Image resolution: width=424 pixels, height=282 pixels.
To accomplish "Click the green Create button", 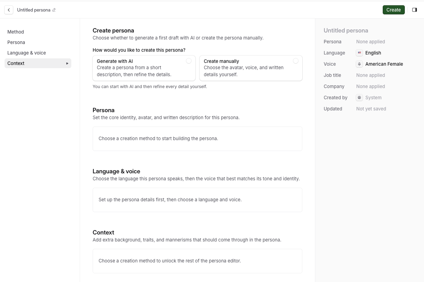I will pos(394,10).
